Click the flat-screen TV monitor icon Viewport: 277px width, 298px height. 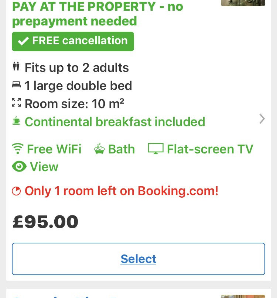[x=155, y=149]
